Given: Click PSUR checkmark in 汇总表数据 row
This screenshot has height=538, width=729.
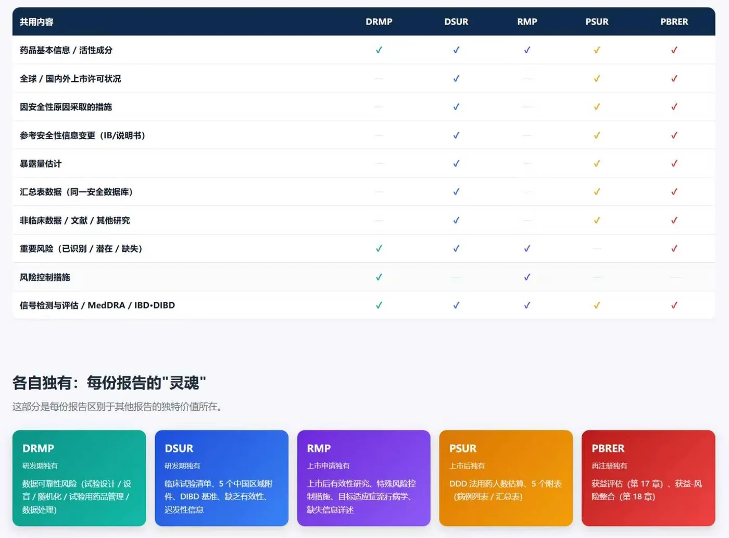Looking at the screenshot, I should [597, 192].
